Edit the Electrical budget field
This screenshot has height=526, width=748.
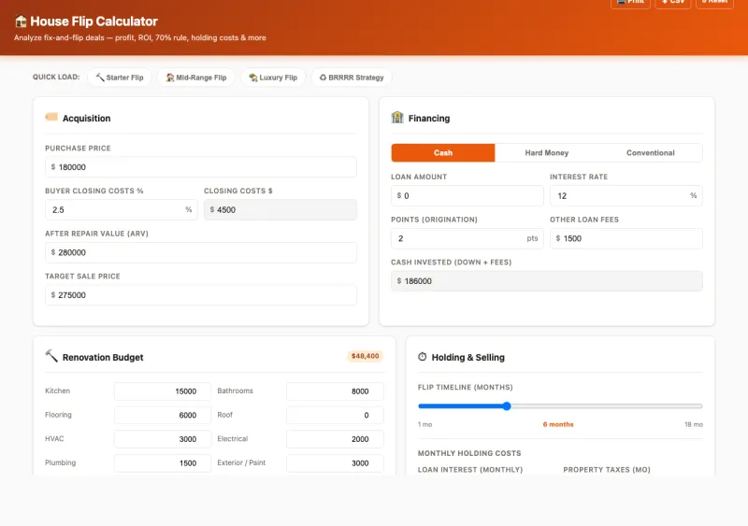(x=335, y=439)
